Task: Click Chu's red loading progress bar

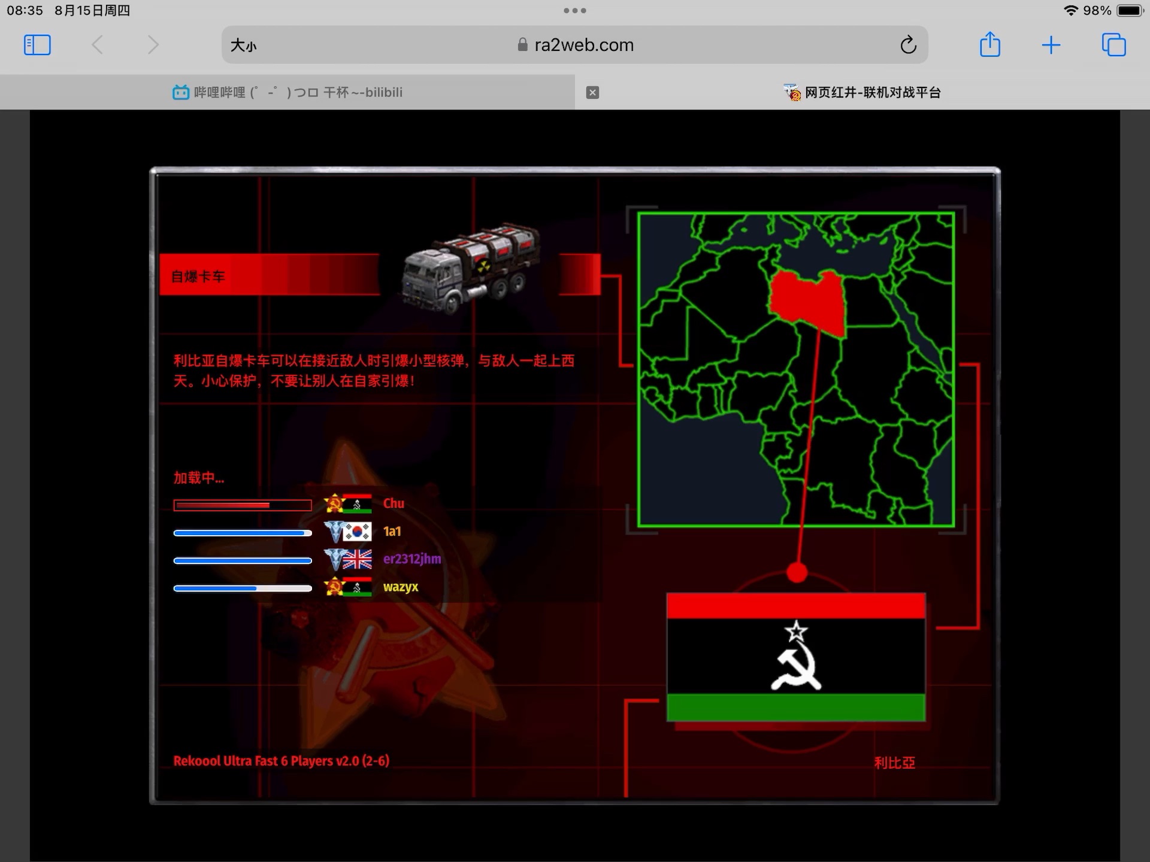Action: tap(243, 505)
